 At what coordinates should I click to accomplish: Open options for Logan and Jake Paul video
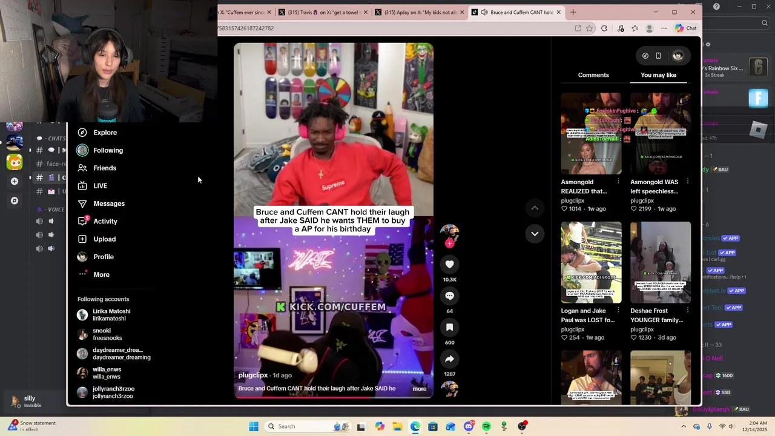click(618, 311)
